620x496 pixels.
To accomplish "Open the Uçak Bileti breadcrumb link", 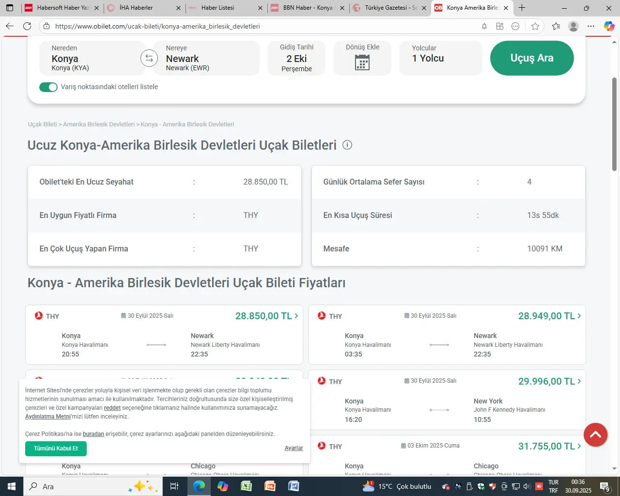I will 42,124.
